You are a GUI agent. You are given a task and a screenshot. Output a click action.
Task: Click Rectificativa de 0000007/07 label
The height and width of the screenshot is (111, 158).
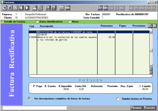click(x=132, y=14)
